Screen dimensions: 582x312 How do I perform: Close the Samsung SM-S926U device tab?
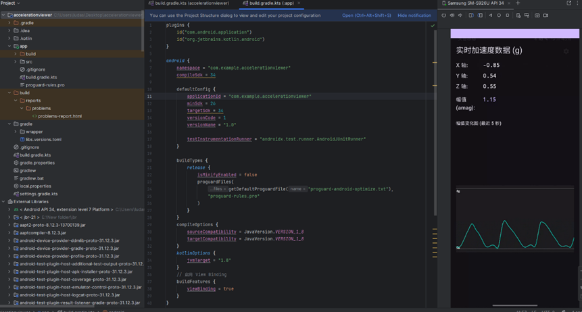point(509,3)
